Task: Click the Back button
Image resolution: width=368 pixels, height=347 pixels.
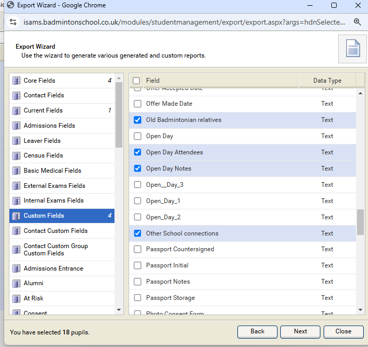Action: pos(257,331)
